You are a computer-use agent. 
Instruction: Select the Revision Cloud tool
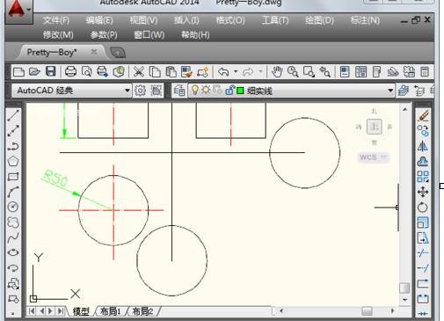point(13,223)
